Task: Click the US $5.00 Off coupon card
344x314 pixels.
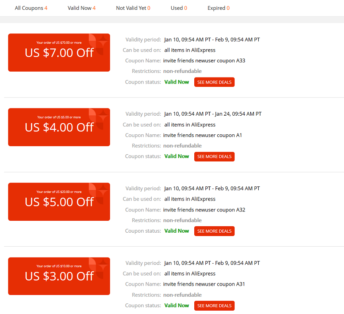Action: [59, 202]
